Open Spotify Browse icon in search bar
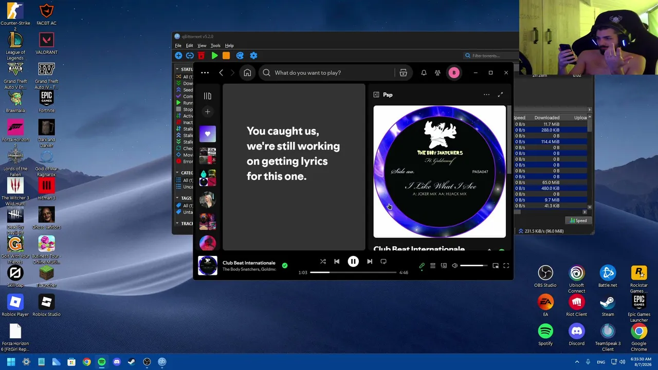Screen dimensions: 658x370 tap(403, 73)
